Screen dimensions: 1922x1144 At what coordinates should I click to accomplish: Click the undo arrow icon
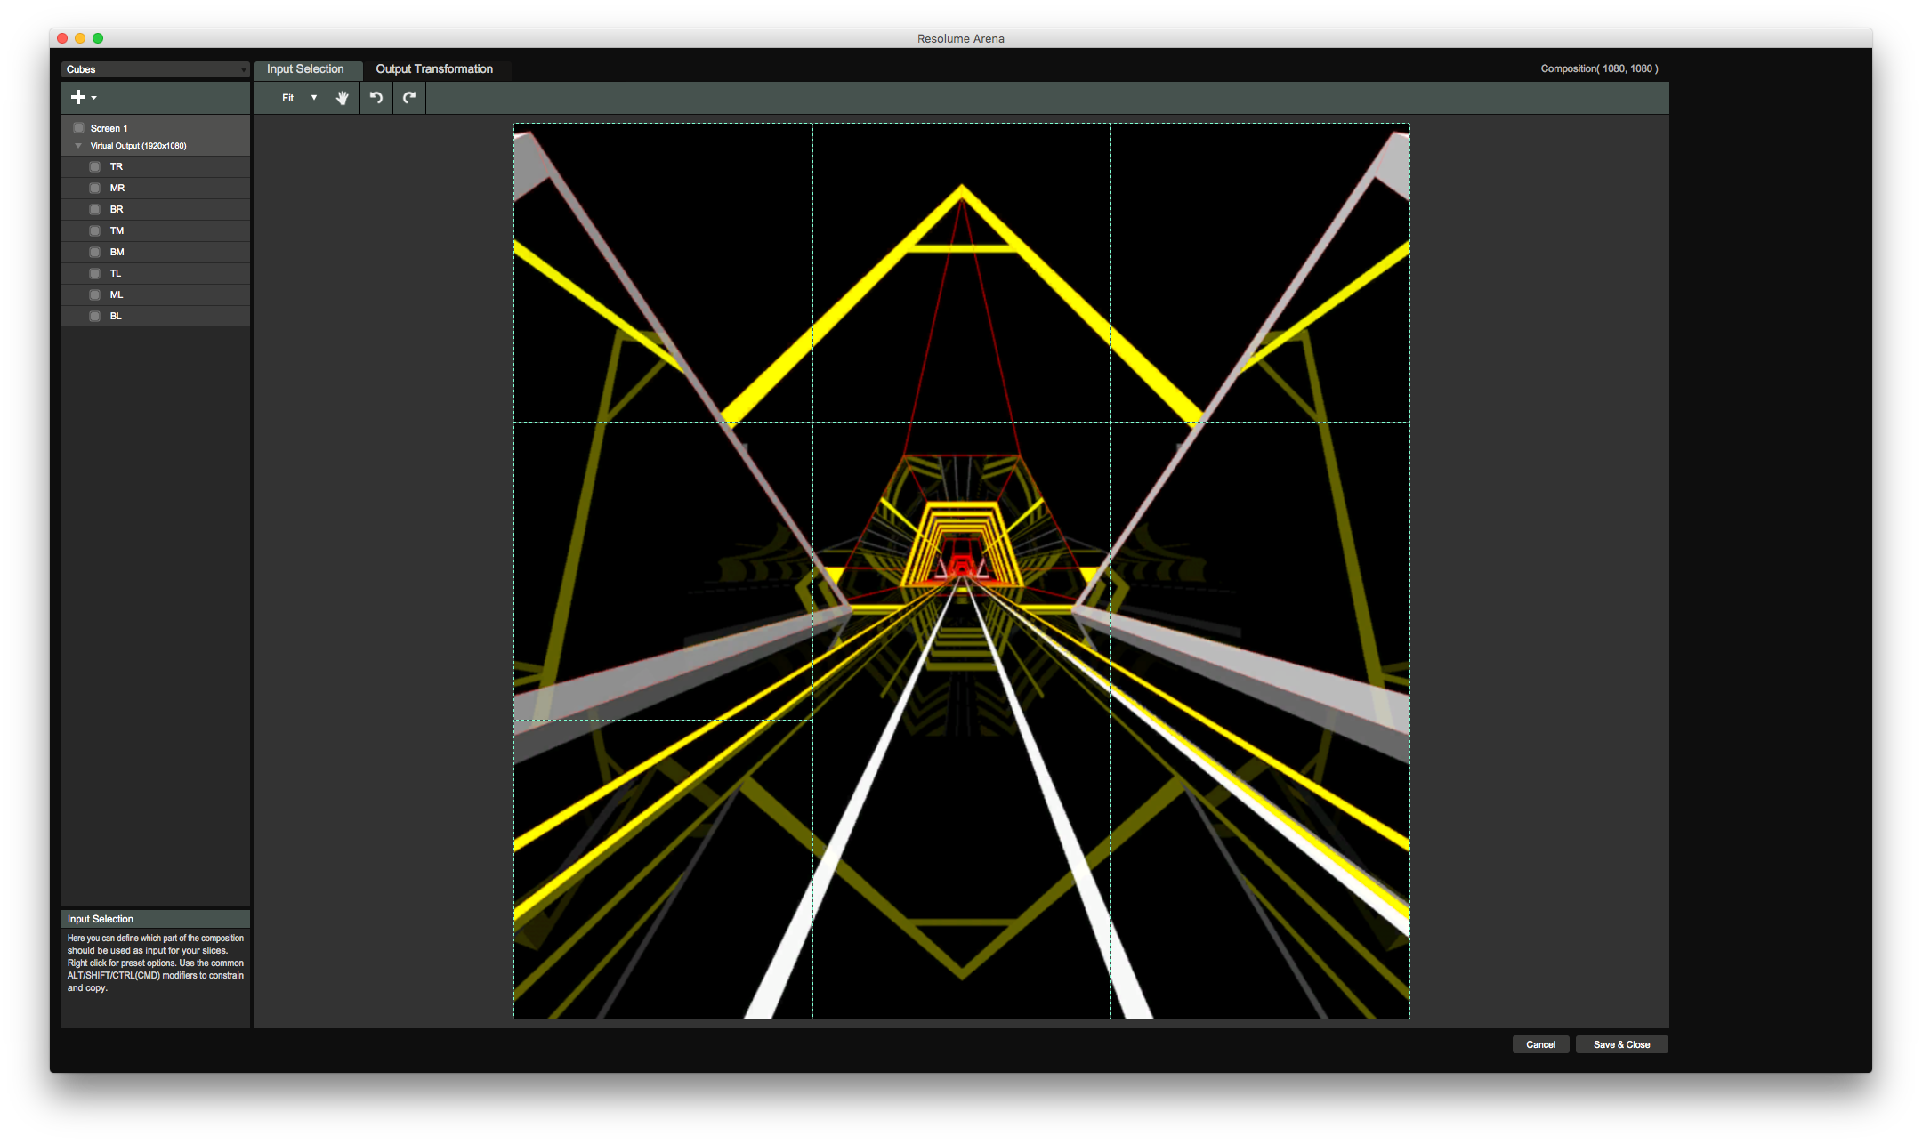click(x=376, y=98)
